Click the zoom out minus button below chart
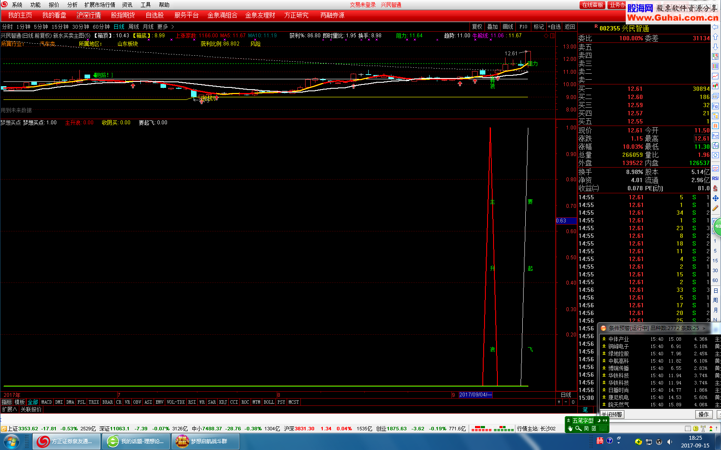Screen dimensions: 721x450 click(566, 402)
